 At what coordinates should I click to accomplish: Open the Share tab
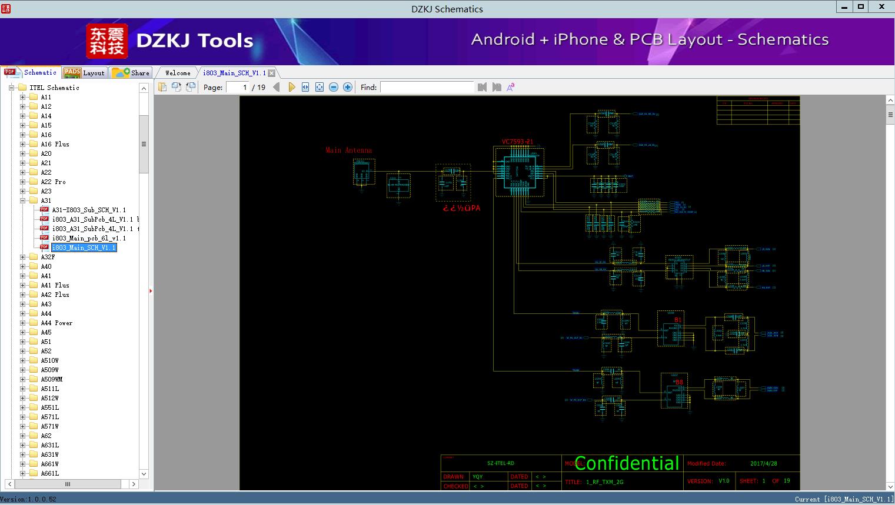[131, 73]
